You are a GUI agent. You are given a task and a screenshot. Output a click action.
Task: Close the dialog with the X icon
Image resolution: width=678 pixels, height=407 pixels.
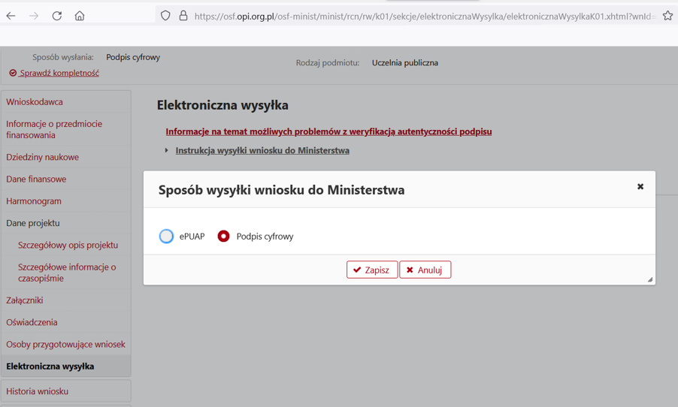coord(640,187)
